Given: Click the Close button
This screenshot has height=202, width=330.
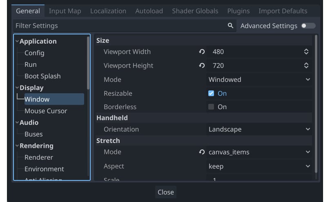Looking at the screenshot, I should [x=166, y=192].
